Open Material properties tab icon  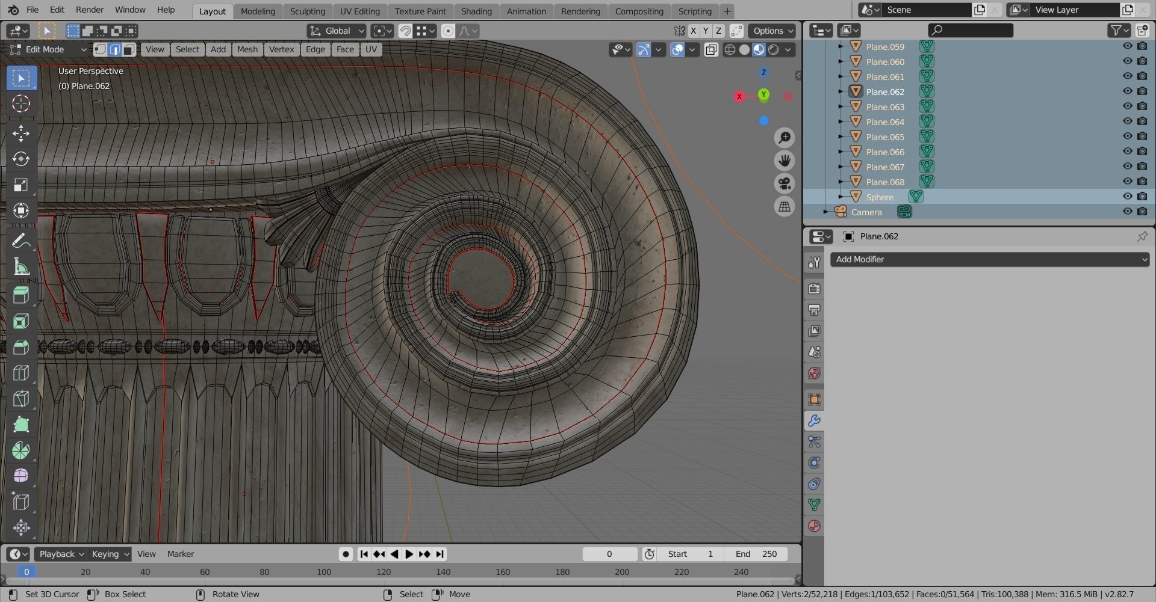tap(814, 526)
